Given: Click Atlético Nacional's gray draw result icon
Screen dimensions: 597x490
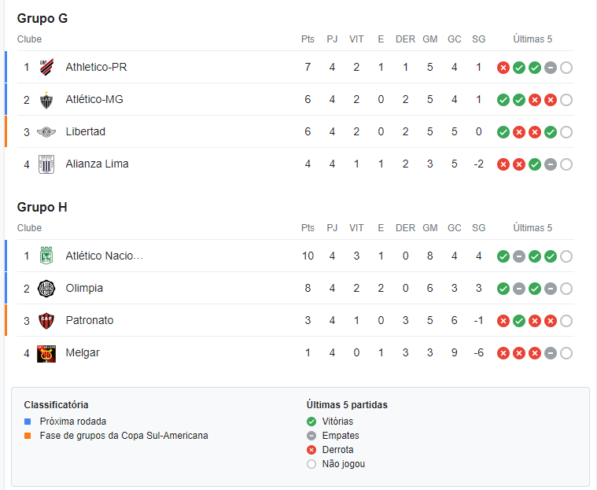Looking at the screenshot, I should [x=518, y=256].
